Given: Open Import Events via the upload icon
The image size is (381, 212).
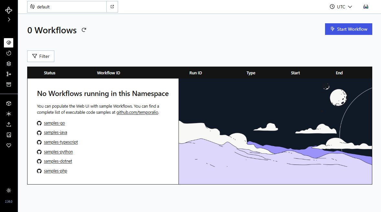Looking at the screenshot, I should pyautogui.click(x=9, y=124).
